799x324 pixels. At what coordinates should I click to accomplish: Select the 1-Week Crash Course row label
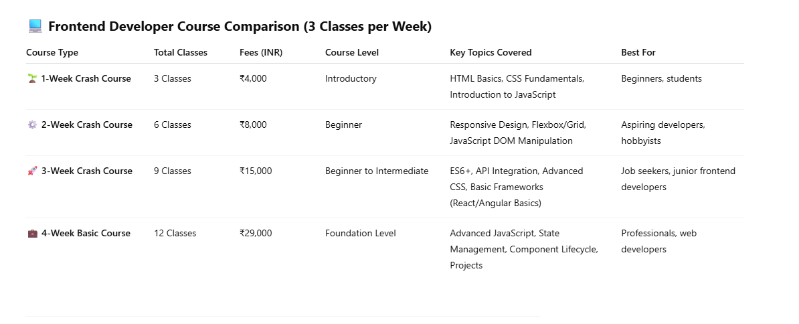(x=86, y=78)
